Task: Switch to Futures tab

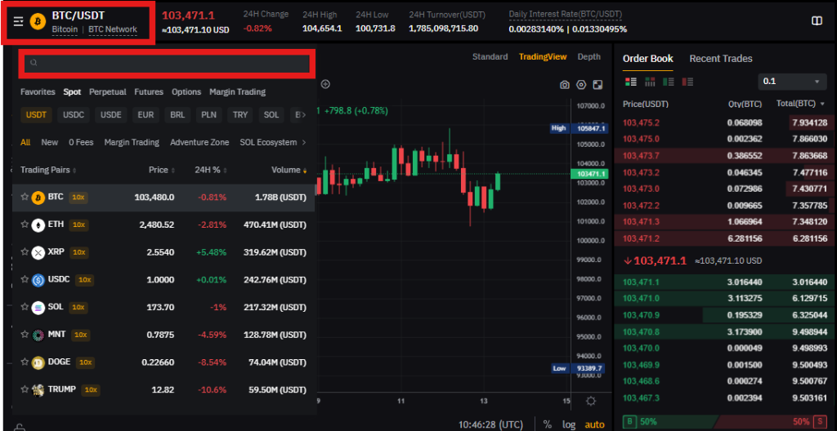Action: (x=149, y=91)
